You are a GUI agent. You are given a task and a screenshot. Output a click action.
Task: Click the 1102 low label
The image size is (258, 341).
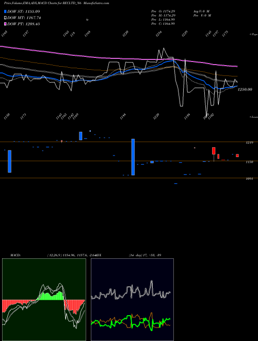[211, 116]
